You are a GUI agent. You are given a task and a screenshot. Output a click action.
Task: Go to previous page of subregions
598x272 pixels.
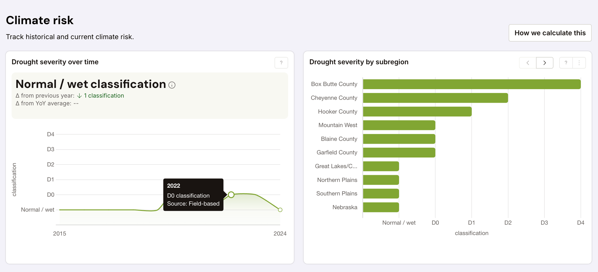[528, 63]
